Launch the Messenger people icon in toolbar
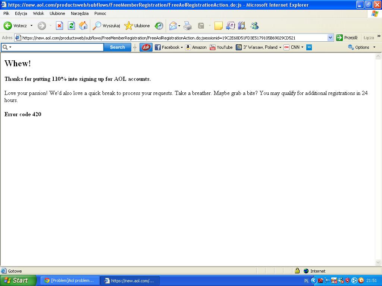The image size is (382, 286). (254, 26)
